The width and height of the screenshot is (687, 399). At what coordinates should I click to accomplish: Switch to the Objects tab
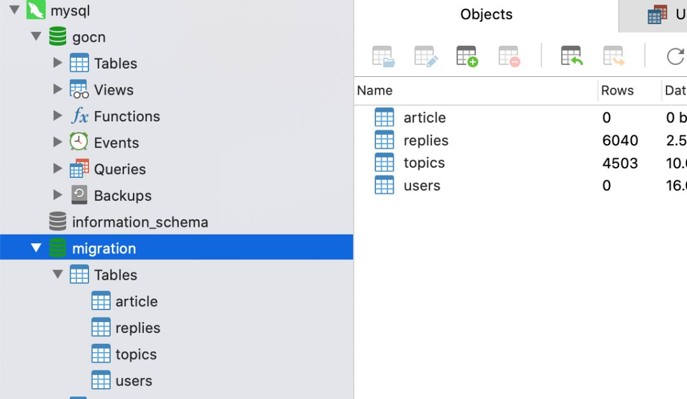coord(486,15)
